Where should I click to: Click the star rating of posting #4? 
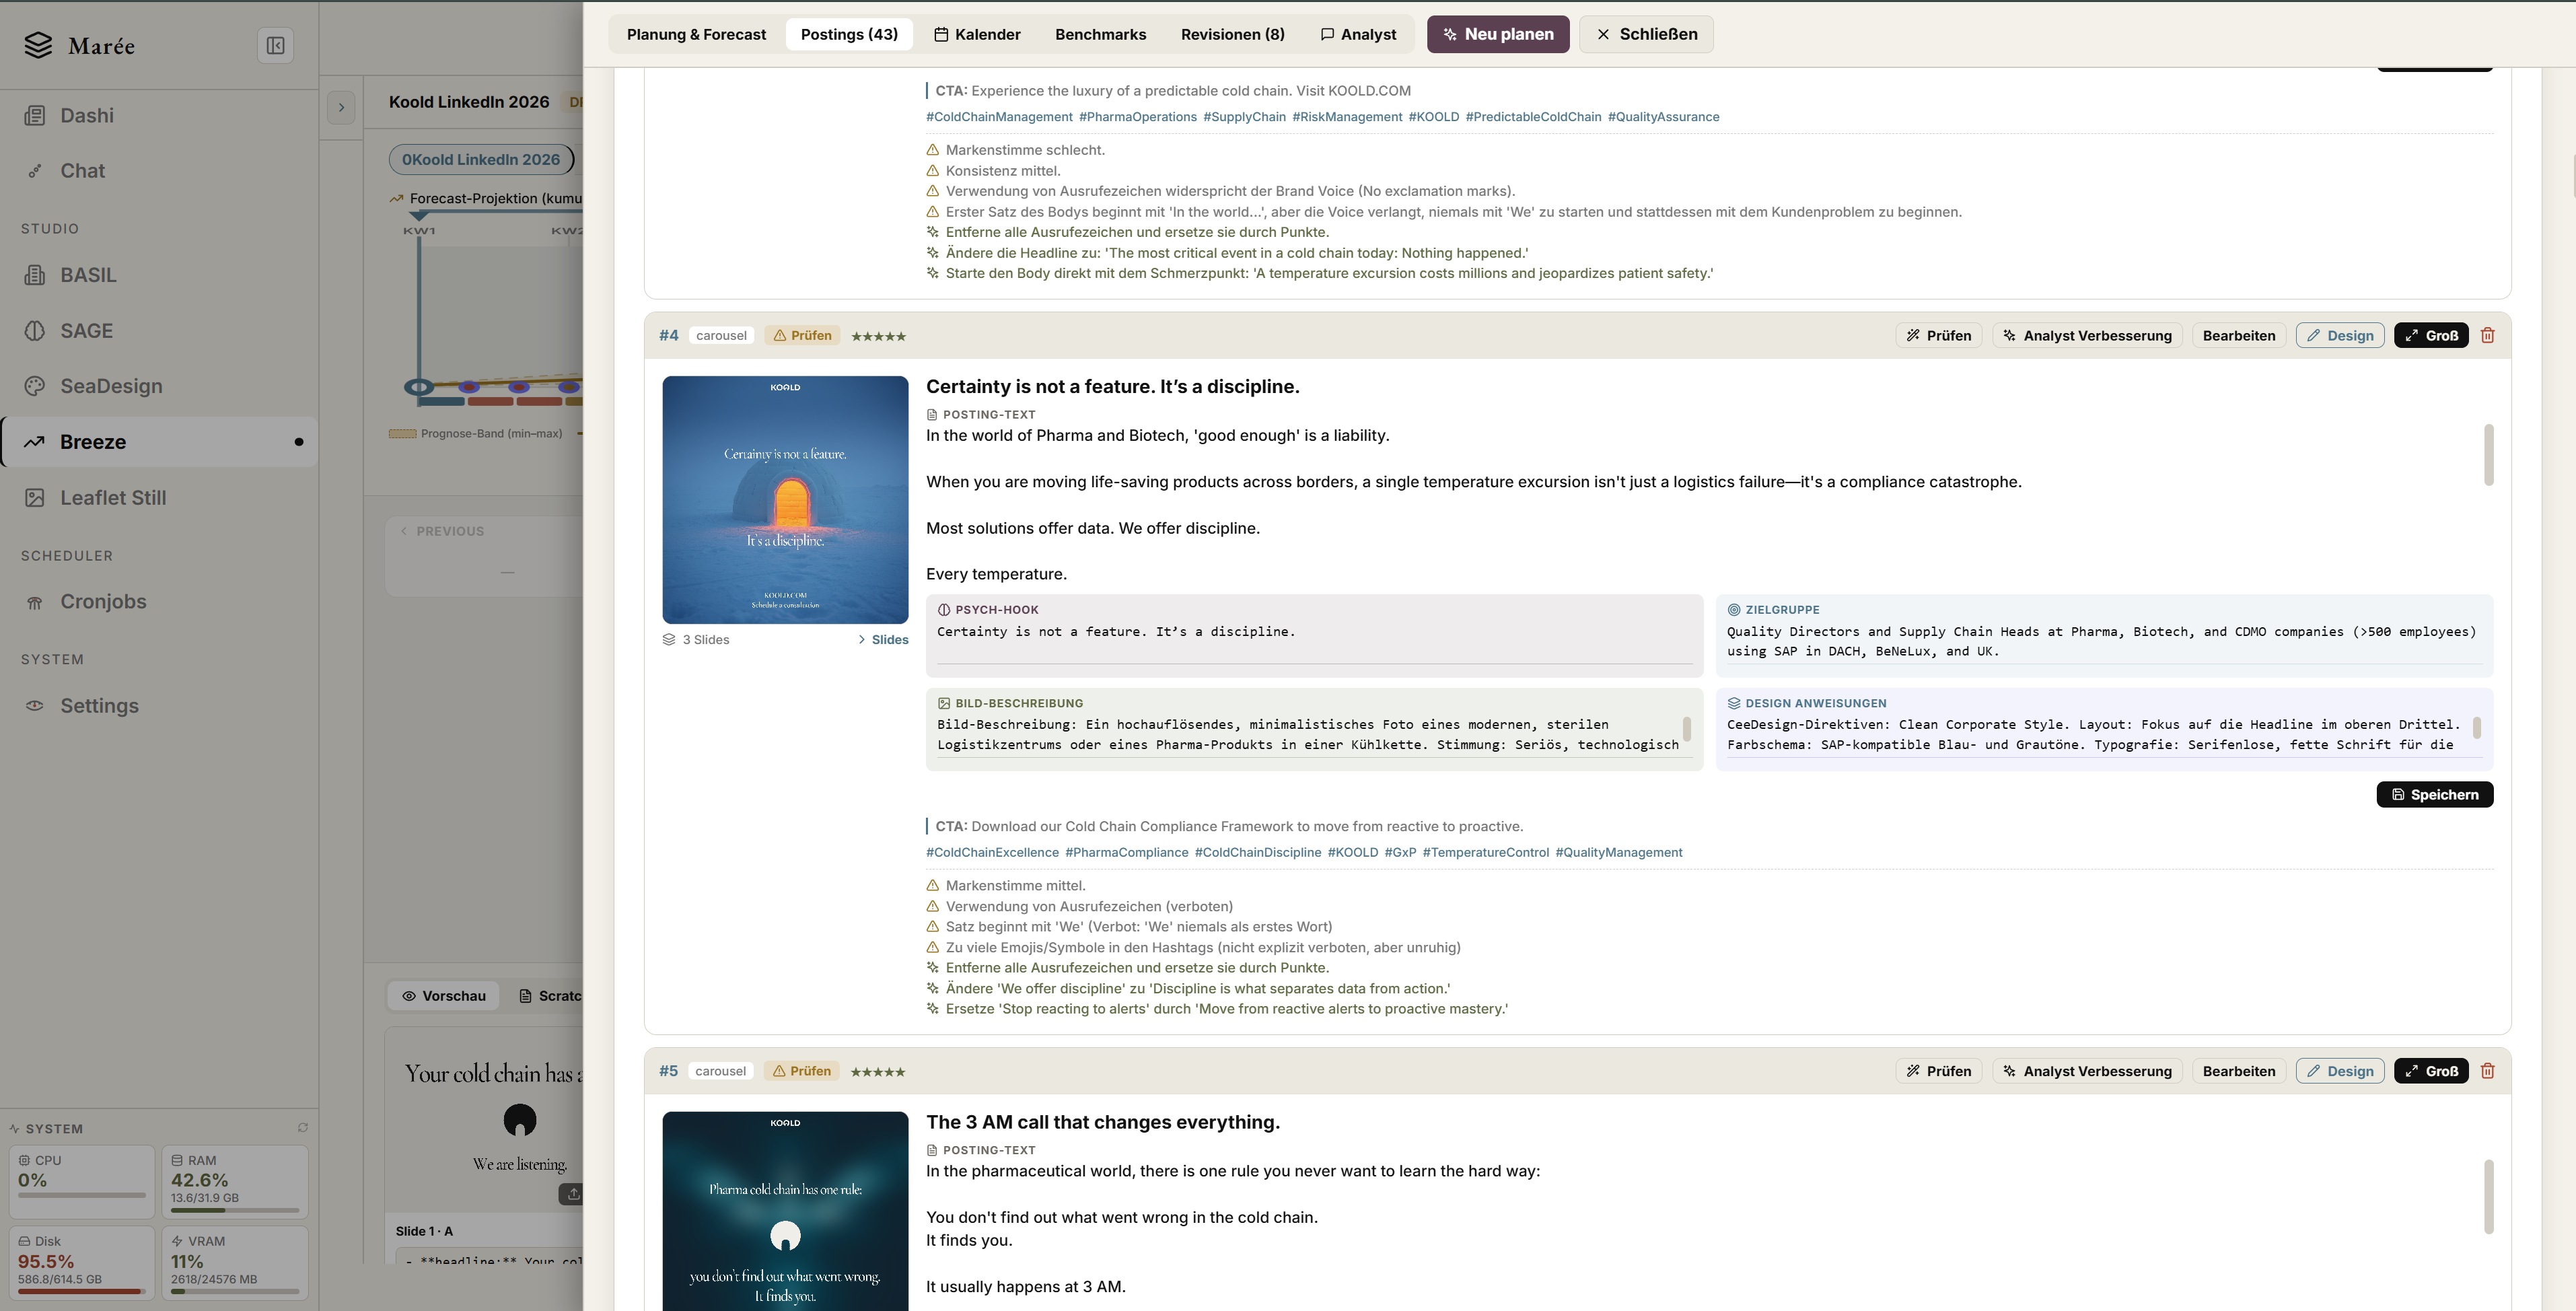[878, 337]
